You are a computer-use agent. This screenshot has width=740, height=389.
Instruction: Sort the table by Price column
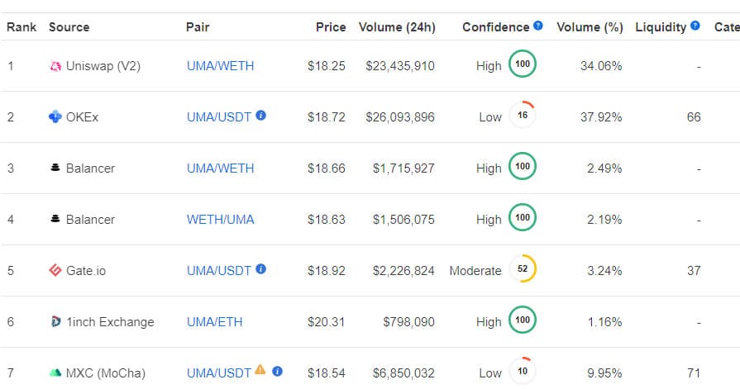331,27
